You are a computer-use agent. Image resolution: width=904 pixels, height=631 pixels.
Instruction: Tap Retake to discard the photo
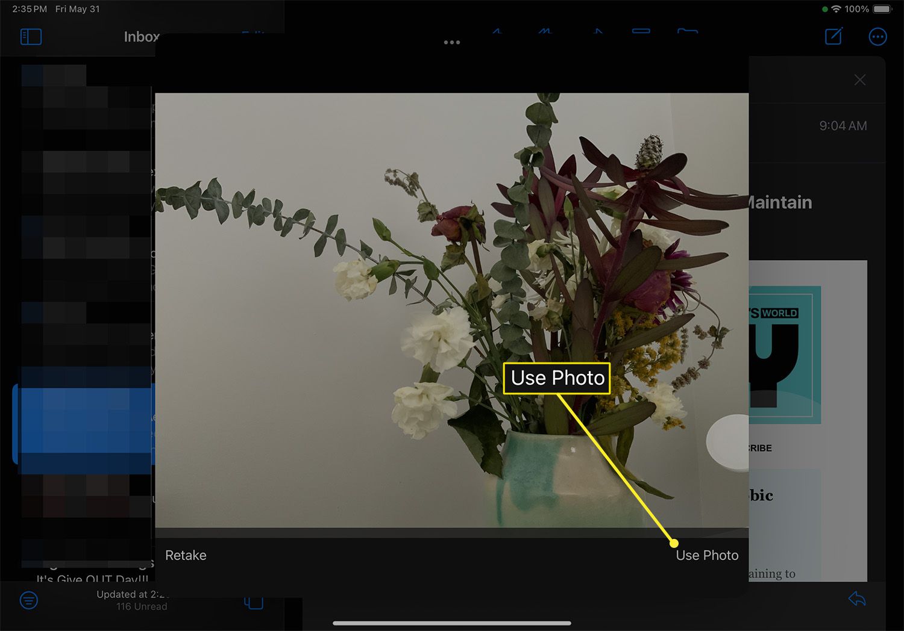pyautogui.click(x=186, y=555)
